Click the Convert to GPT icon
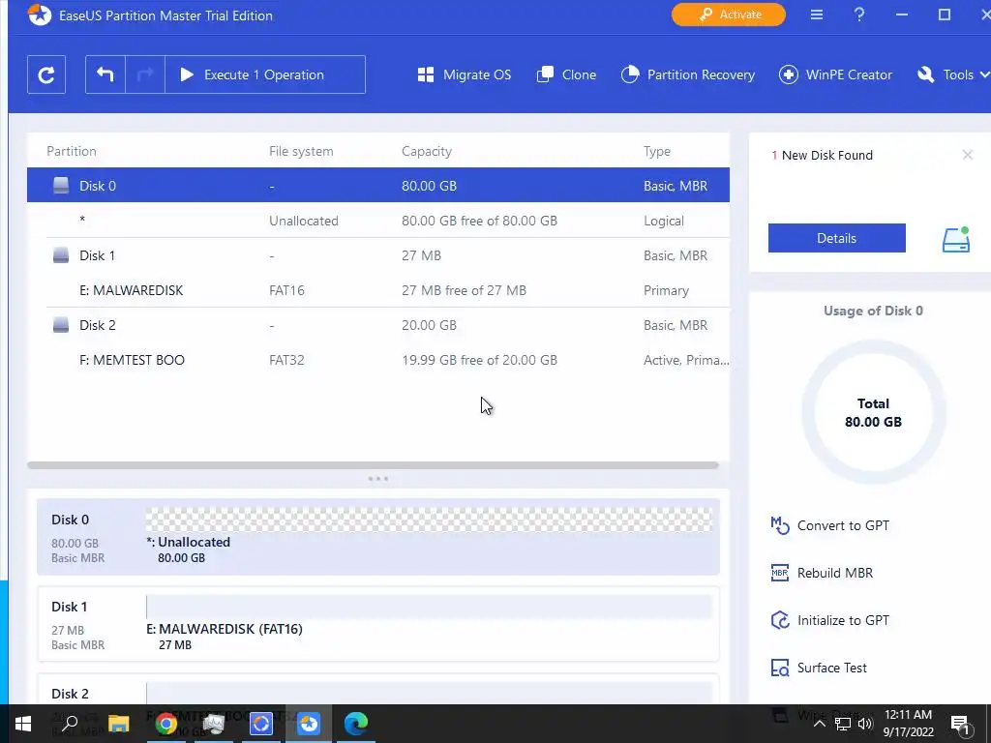The width and height of the screenshot is (991, 743). [780, 525]
